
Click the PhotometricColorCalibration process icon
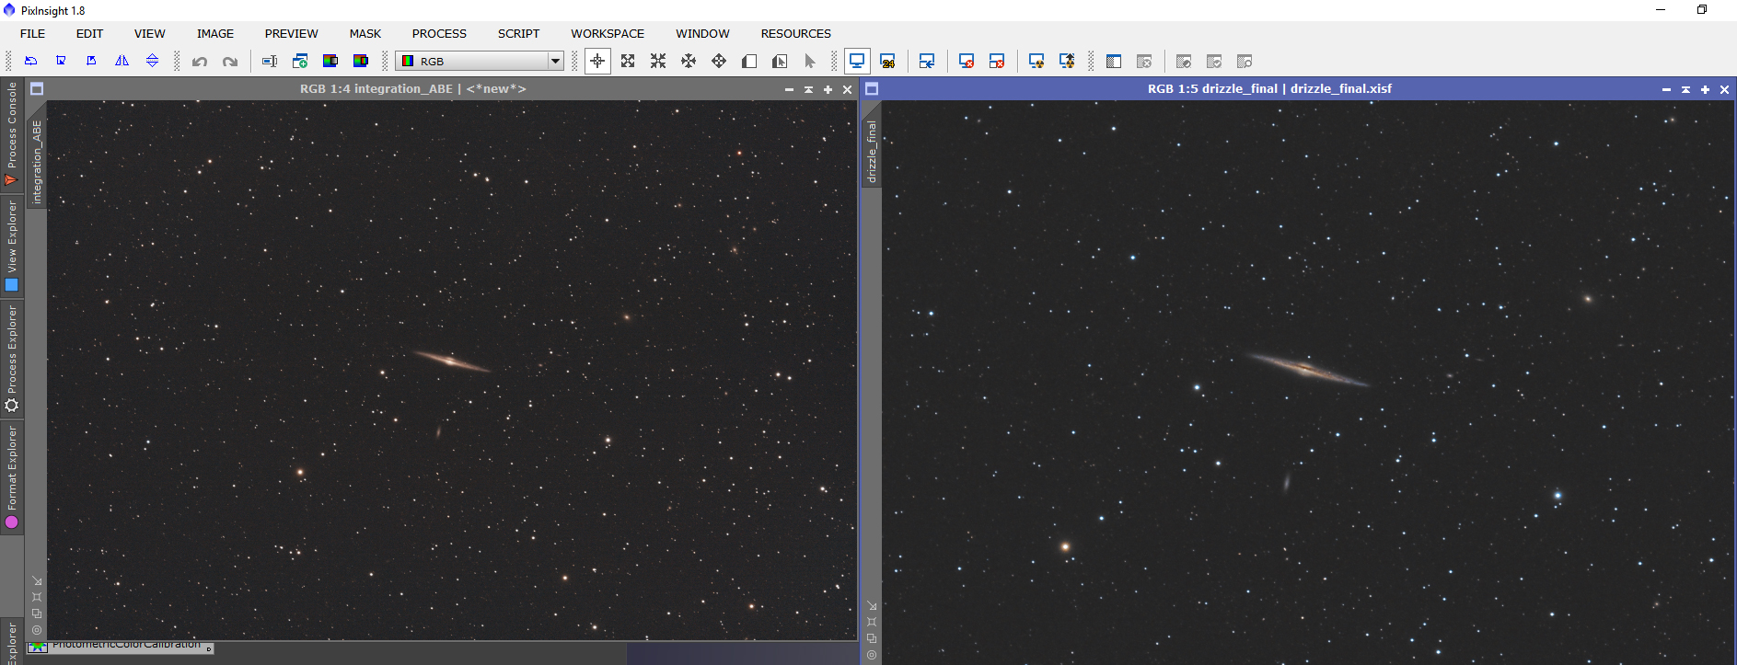point(121,647)
